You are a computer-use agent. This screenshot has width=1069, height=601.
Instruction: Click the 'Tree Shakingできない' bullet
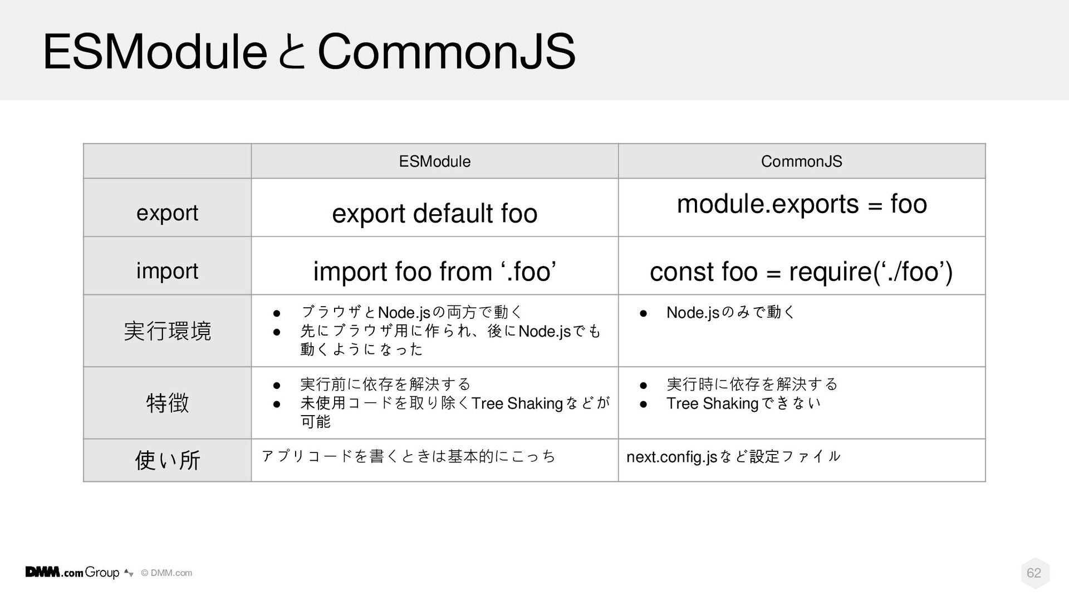click(743, 403)
